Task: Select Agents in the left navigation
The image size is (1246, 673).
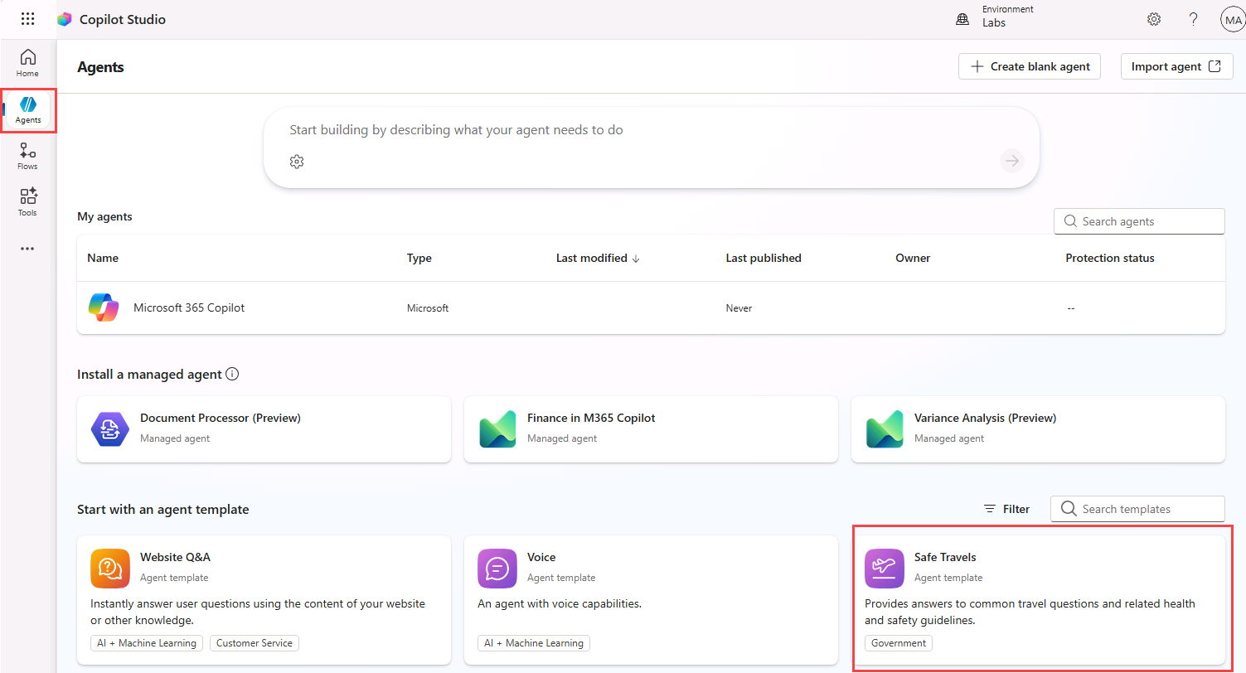Action: coord(28,110)
